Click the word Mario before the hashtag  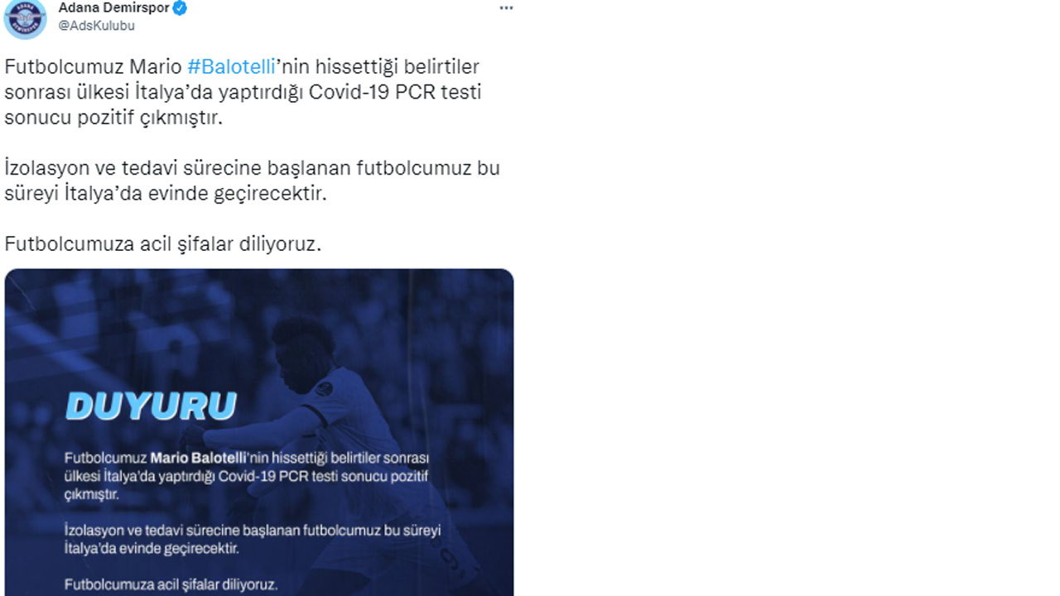click(x=155, y=66)
